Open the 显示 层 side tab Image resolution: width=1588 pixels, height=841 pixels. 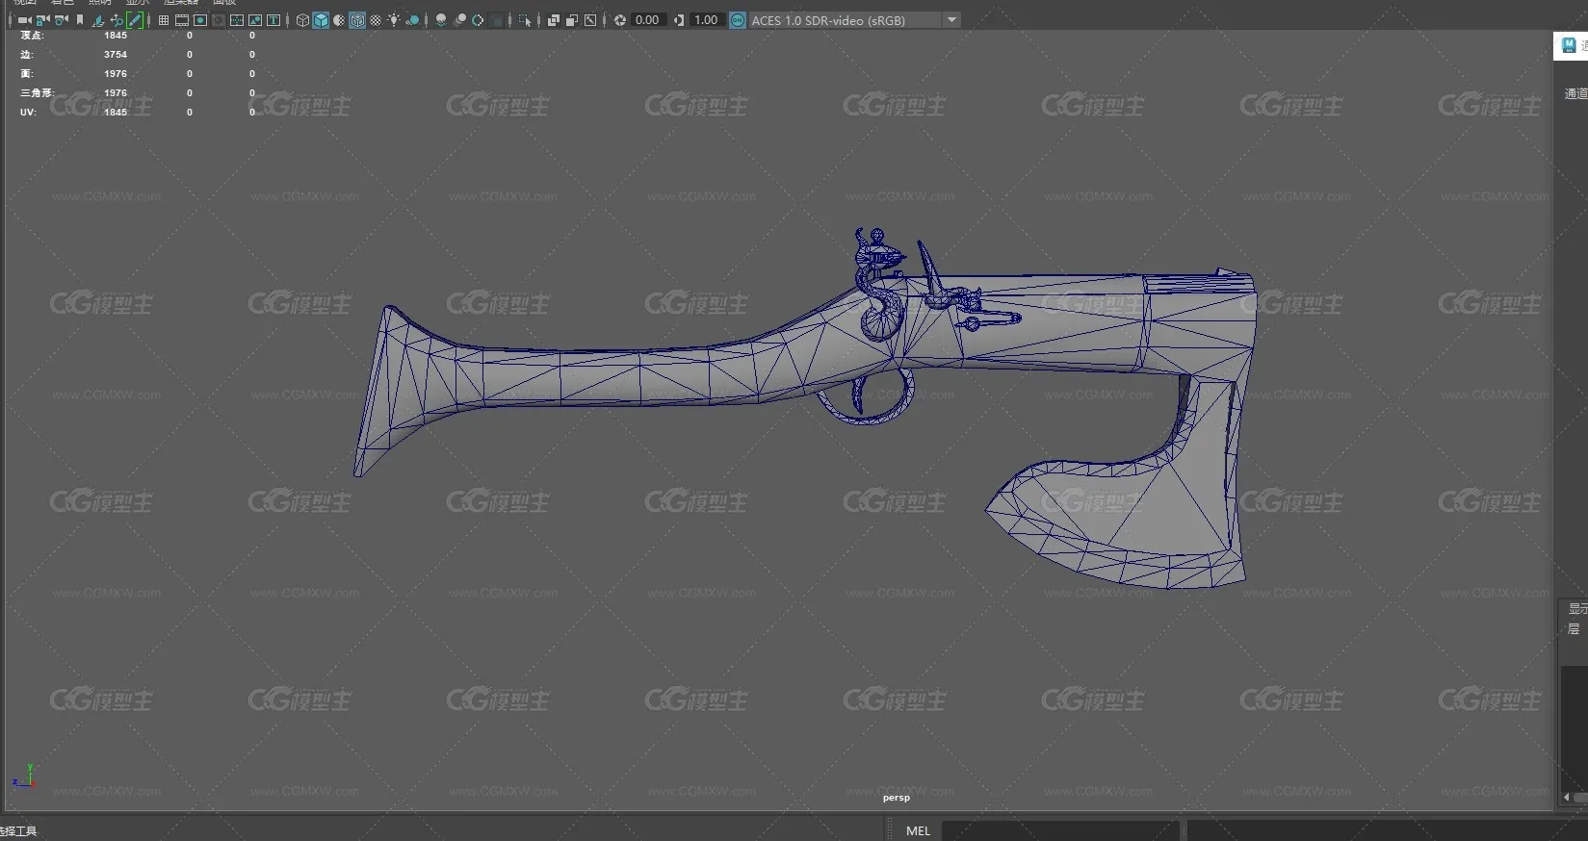[x=1575, y=619]
